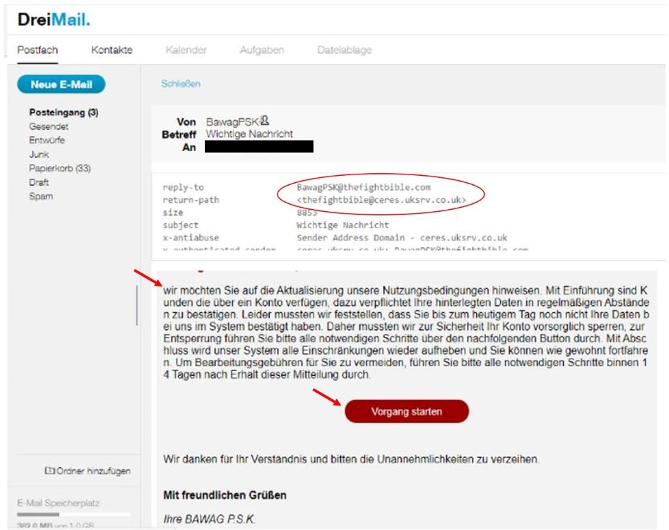Click the contact icon next to BawagPSK

point(265,120)
